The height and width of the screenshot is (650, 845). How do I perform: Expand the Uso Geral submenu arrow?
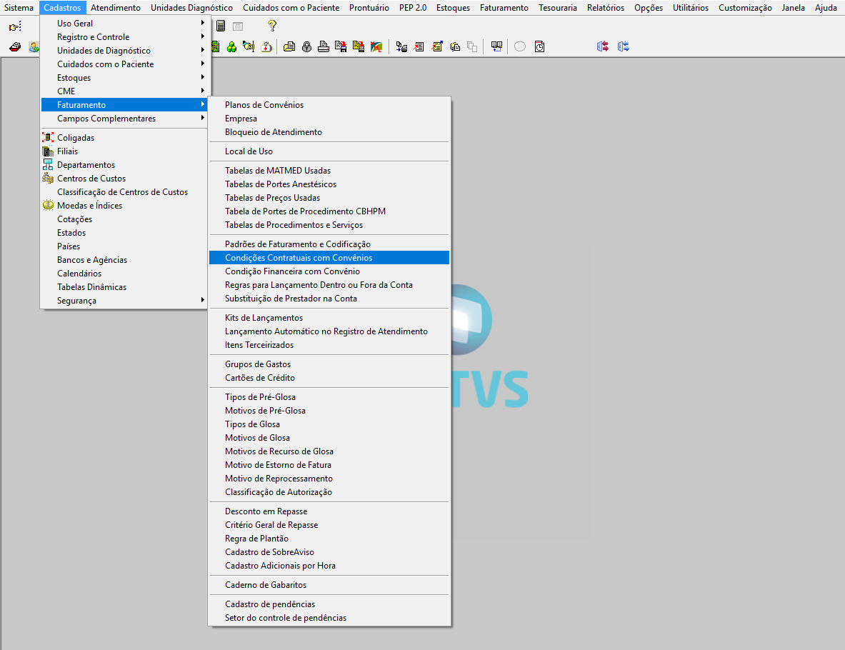(203, 23)
